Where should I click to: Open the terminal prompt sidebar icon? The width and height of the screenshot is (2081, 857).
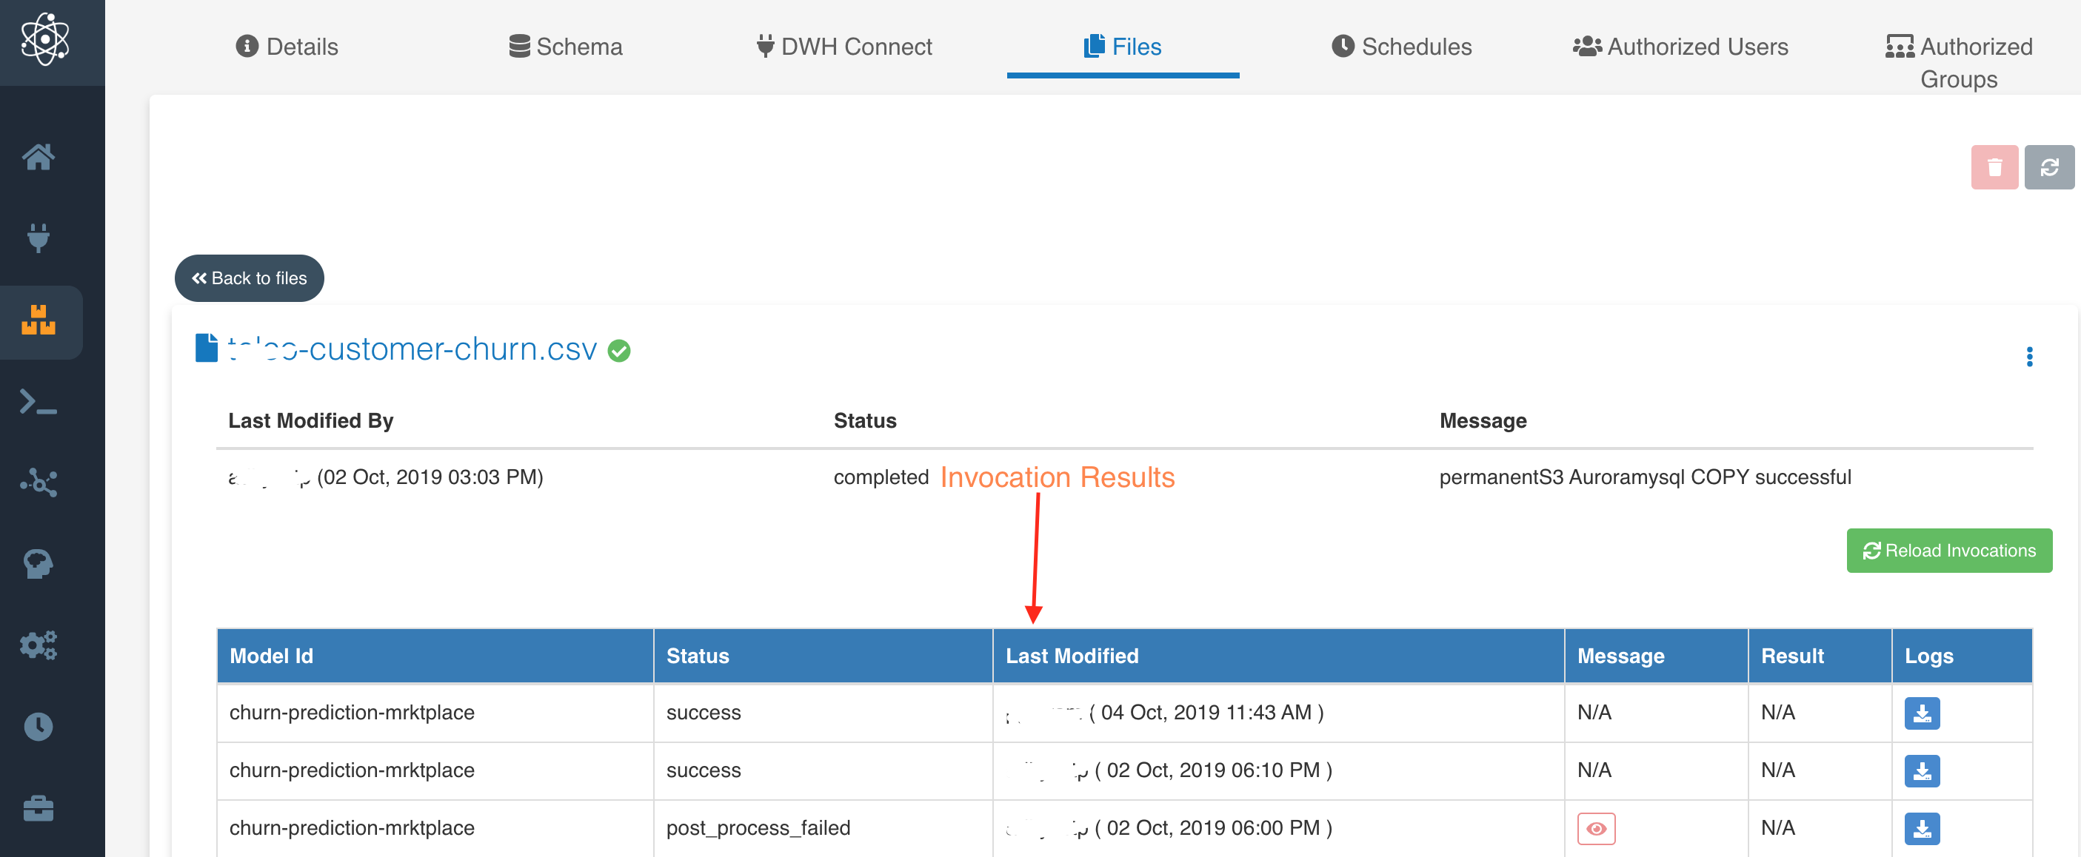point(38,402)
